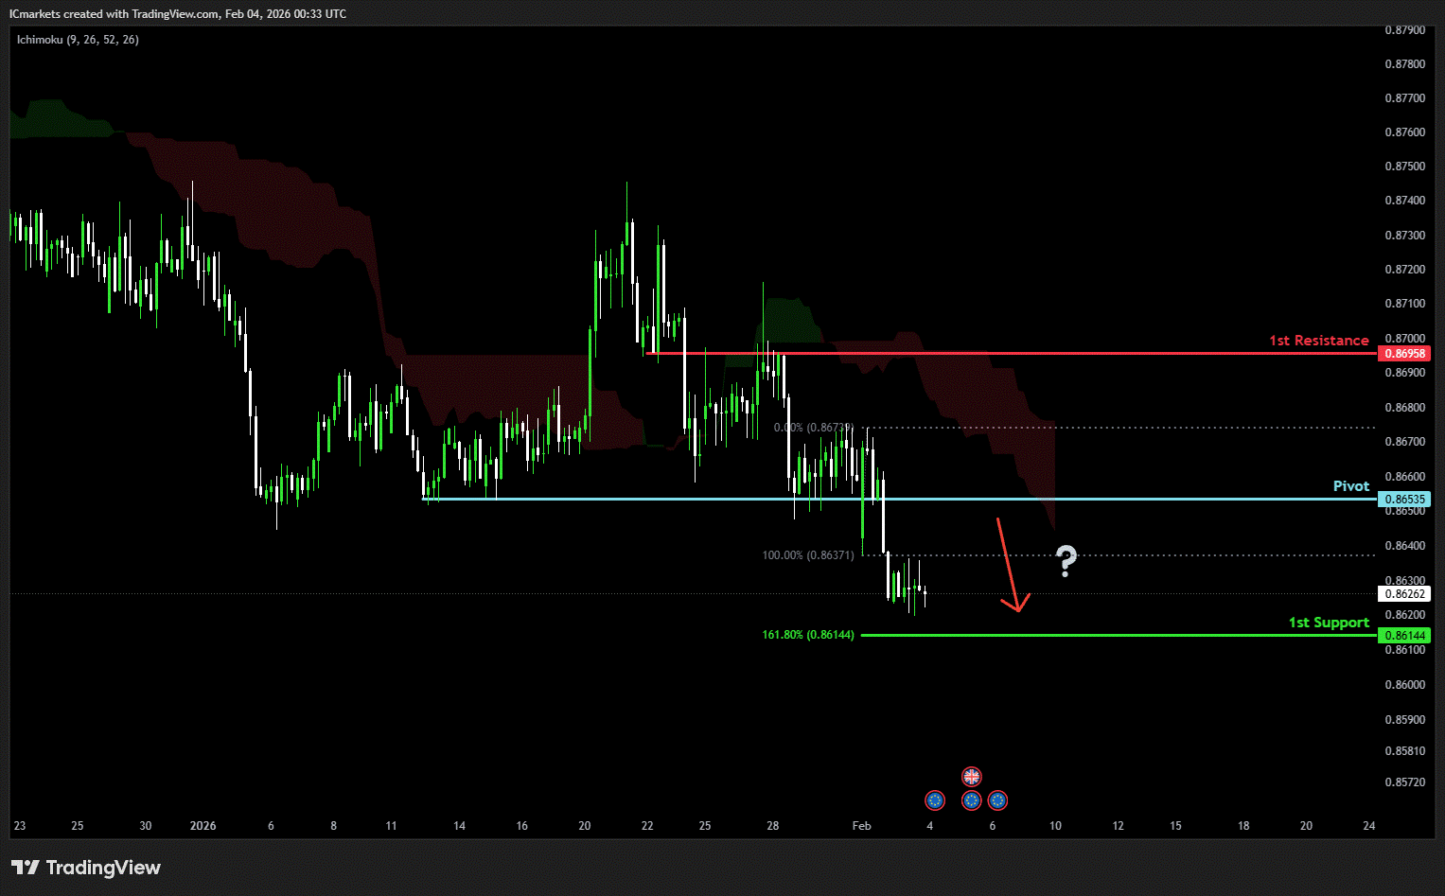Click the leftmost EU flag event icon

click(x=935, y=800)
